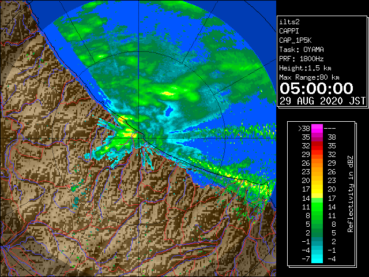
Task: Click the '---' legend label at top right
Action: pyautogui.click(x=330, y=128)
